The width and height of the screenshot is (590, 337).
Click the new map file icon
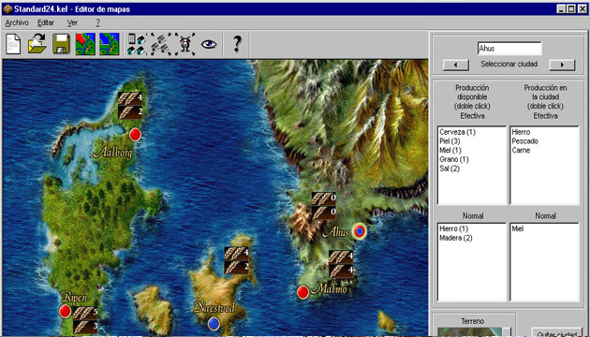(x=13, y=44)
